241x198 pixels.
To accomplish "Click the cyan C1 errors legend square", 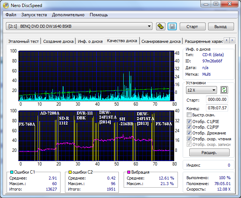I will click(11, 172).
